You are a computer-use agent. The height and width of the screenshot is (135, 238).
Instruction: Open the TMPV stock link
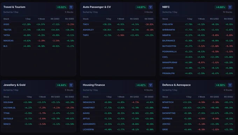pos(86,35)
